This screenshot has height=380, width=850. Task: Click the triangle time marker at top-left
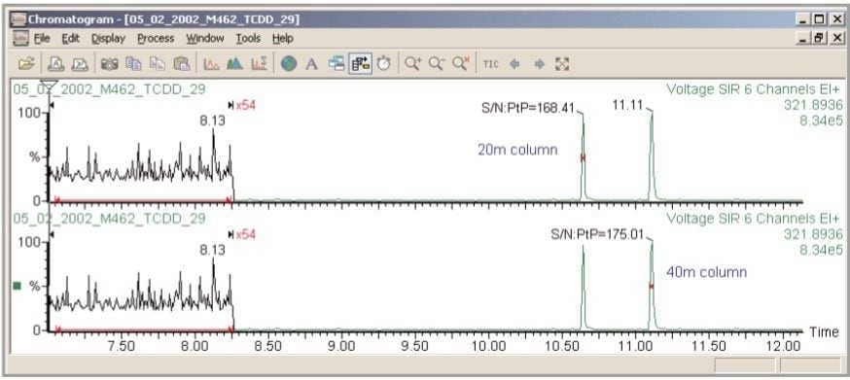[50, 86]
